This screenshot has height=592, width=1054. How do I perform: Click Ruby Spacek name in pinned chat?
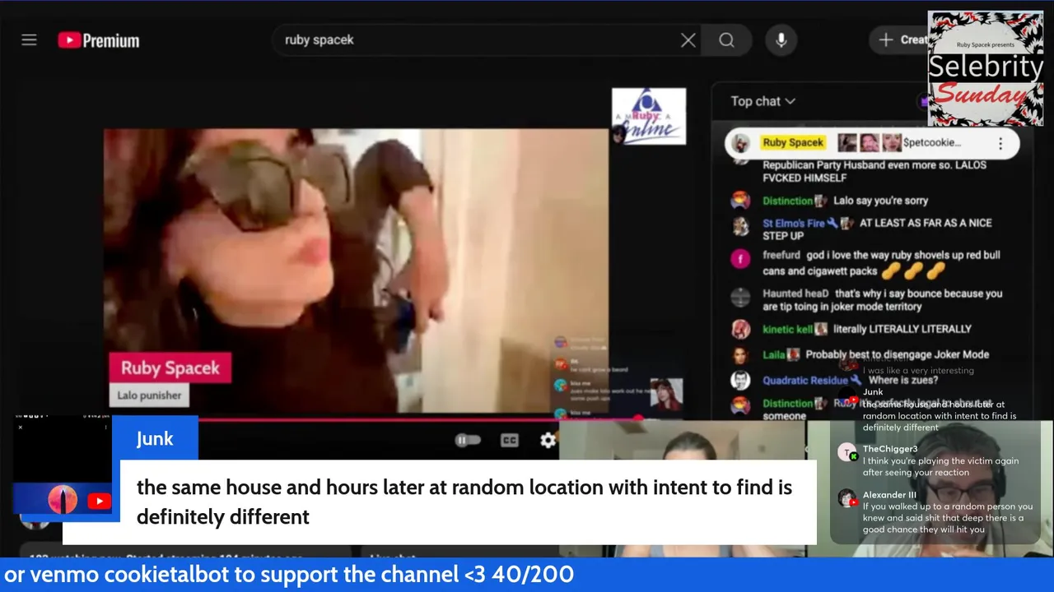click(793, 142)
